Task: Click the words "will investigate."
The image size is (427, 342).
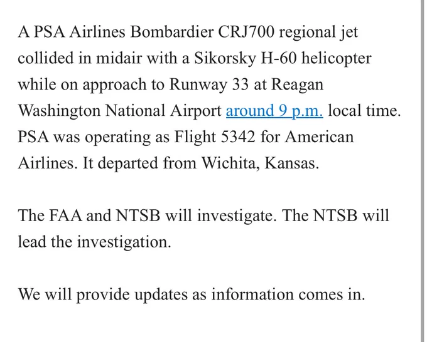Action: 221,215
